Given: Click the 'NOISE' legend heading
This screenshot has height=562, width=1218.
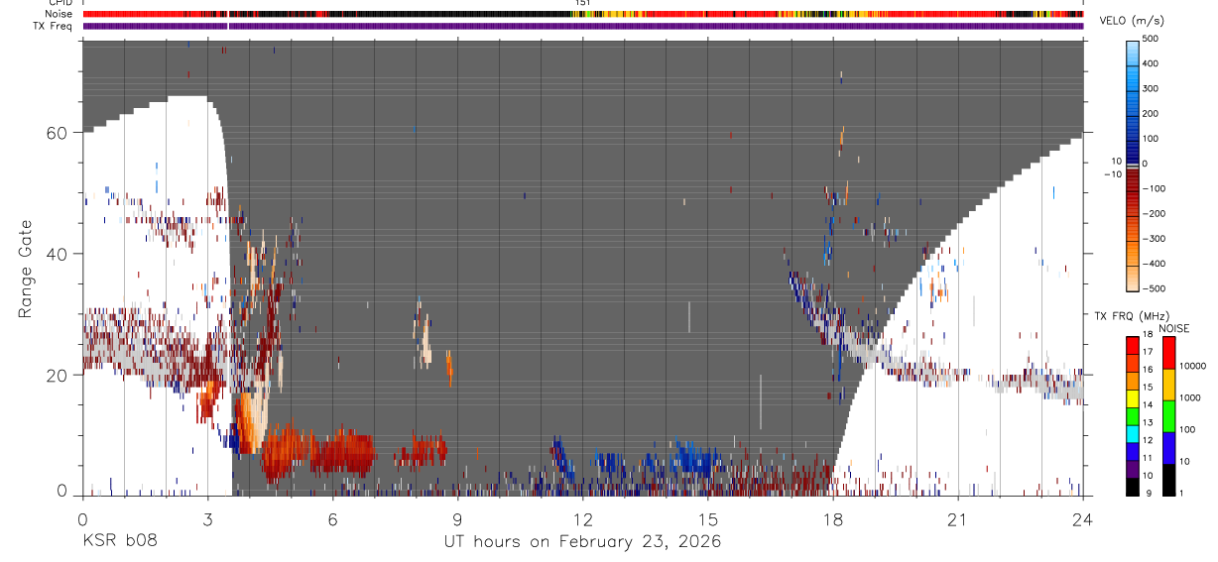Looking at the screenshot, I should (x=1173, y=329).
